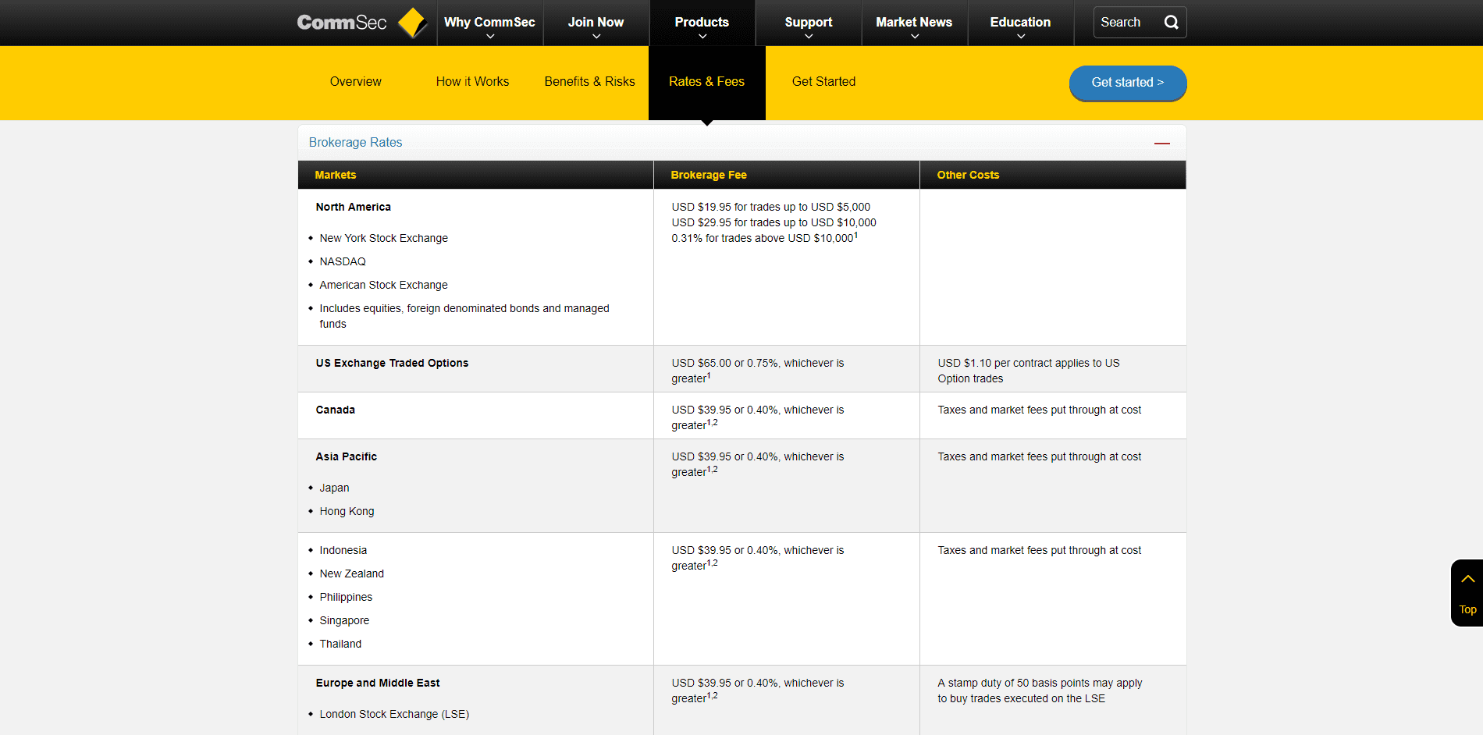The image size is (1483, 735).
Task: Click the search magnifying glass icon
Action: 1171,22
